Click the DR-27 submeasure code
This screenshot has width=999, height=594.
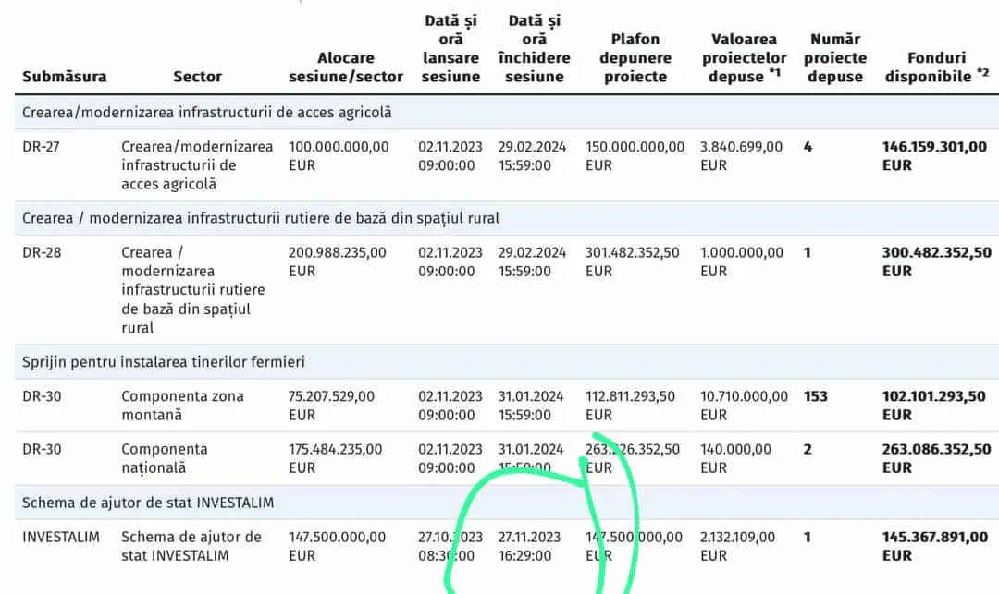(x=43, y=147)
